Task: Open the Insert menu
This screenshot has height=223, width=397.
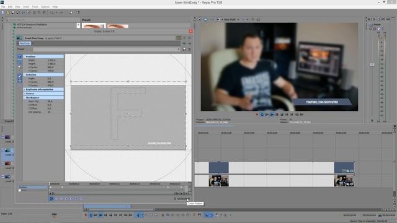Action: tap(26, 7)
